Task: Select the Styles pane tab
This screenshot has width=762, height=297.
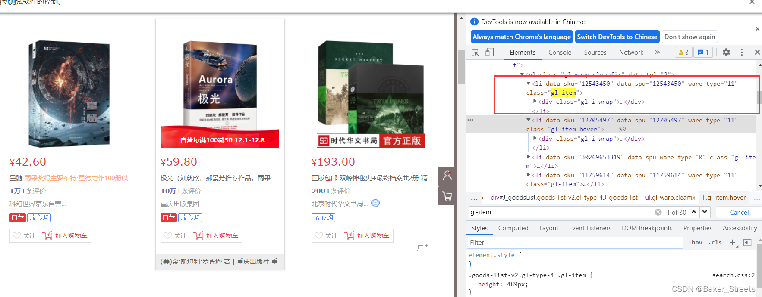Action: 479,228
